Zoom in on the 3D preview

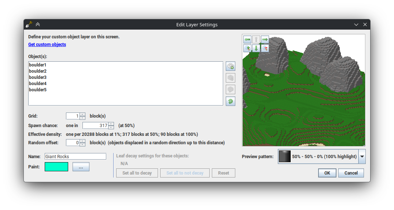point(247,48)
